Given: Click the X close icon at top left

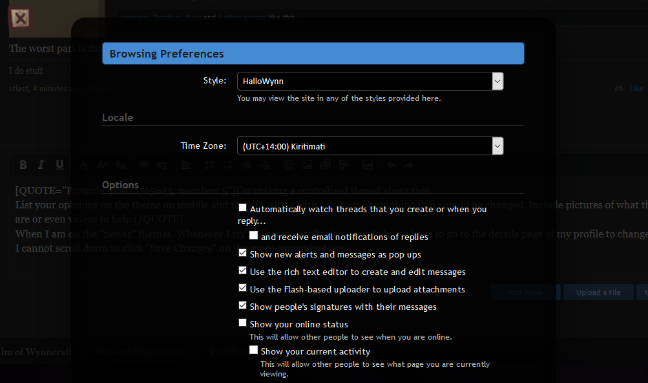Looking at the screenshot, I should (x=21, y=19).
